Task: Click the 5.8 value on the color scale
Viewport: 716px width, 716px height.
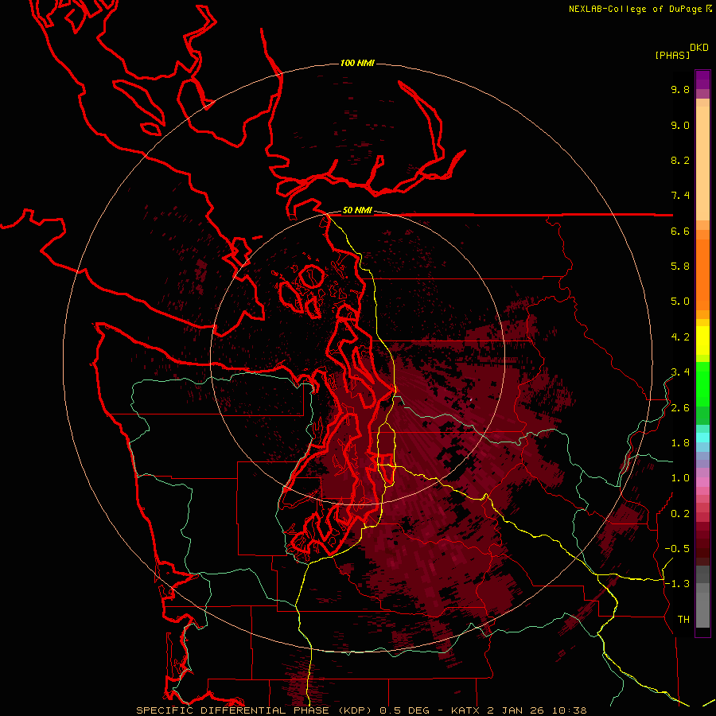Action: (x=680, y=266)
